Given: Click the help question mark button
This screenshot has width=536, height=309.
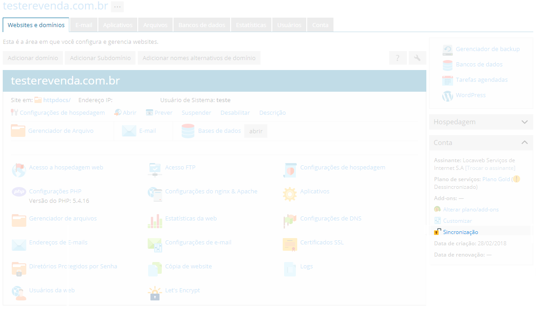Looking at the screenshot, I should [x=397, y=58].
